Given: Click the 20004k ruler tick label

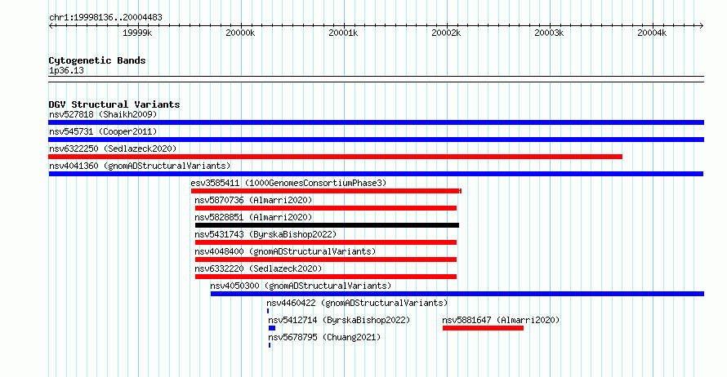Looking at the screenshot, I should coord(652,33).
